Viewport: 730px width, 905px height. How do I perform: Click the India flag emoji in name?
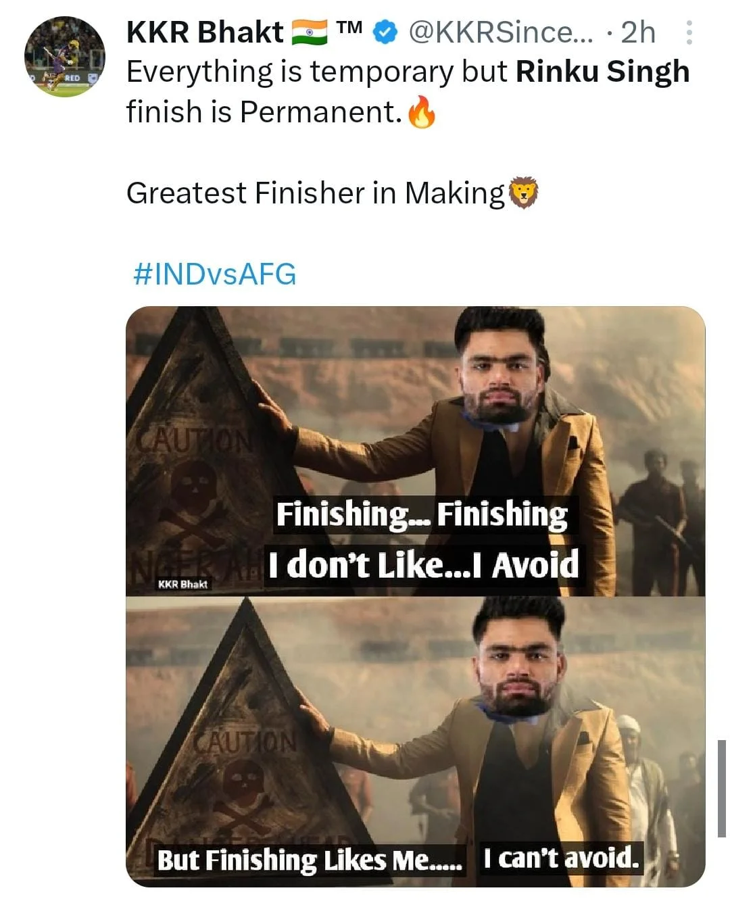coord(309,32)
